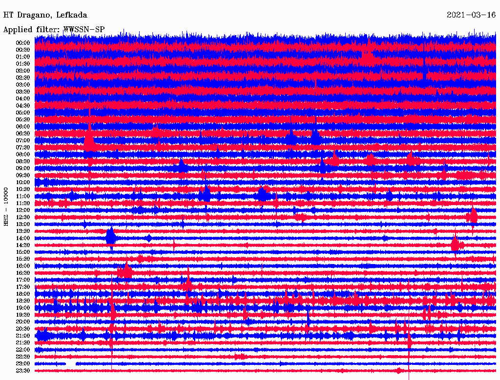
Task: Click the '14:00' time label
Action: pyautogui.click(x=23, y=238)
